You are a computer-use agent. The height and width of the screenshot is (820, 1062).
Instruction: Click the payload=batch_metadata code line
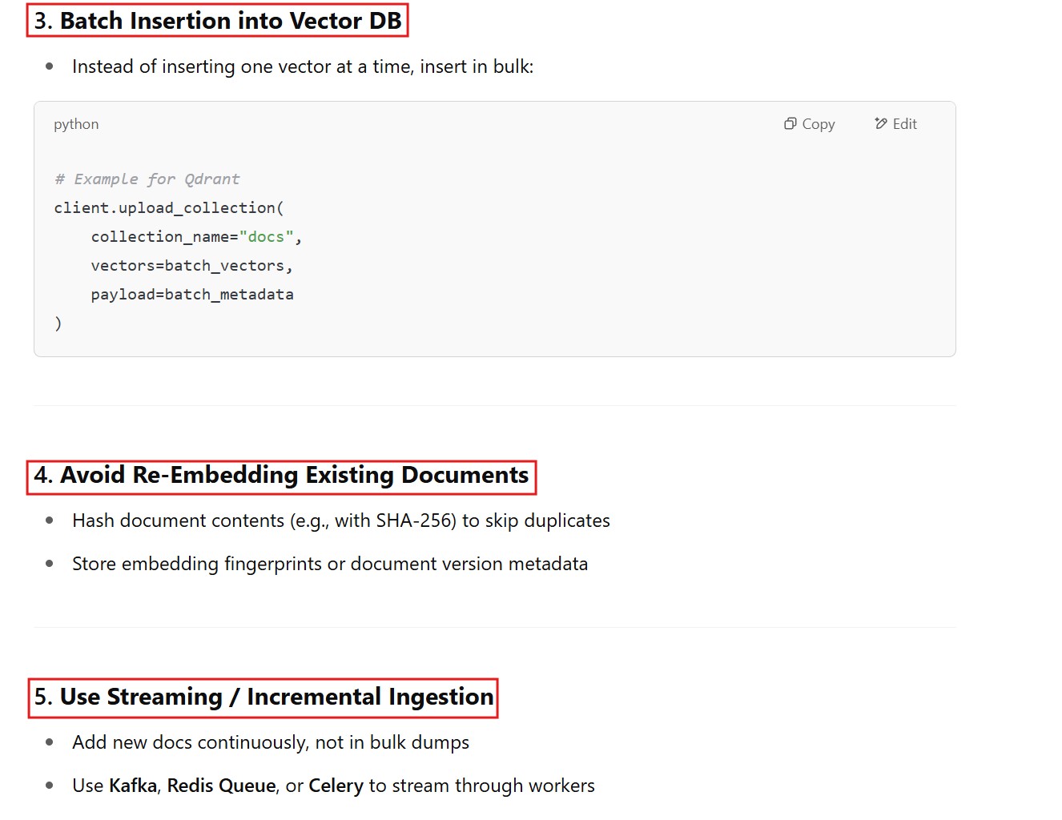191,295
